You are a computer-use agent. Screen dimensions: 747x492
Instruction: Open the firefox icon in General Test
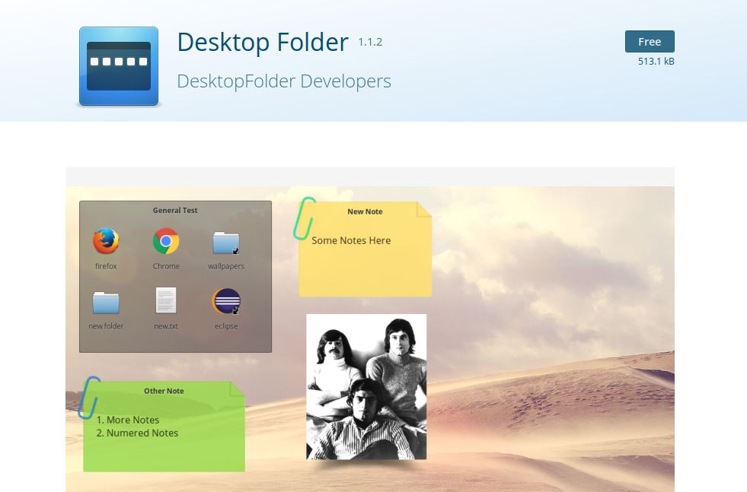(x=106, y=241)
